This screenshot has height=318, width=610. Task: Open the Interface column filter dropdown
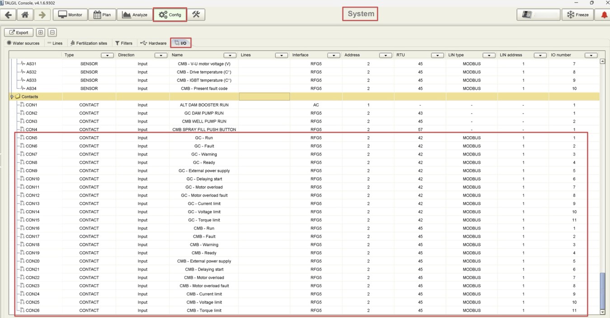tap(333, 55)
